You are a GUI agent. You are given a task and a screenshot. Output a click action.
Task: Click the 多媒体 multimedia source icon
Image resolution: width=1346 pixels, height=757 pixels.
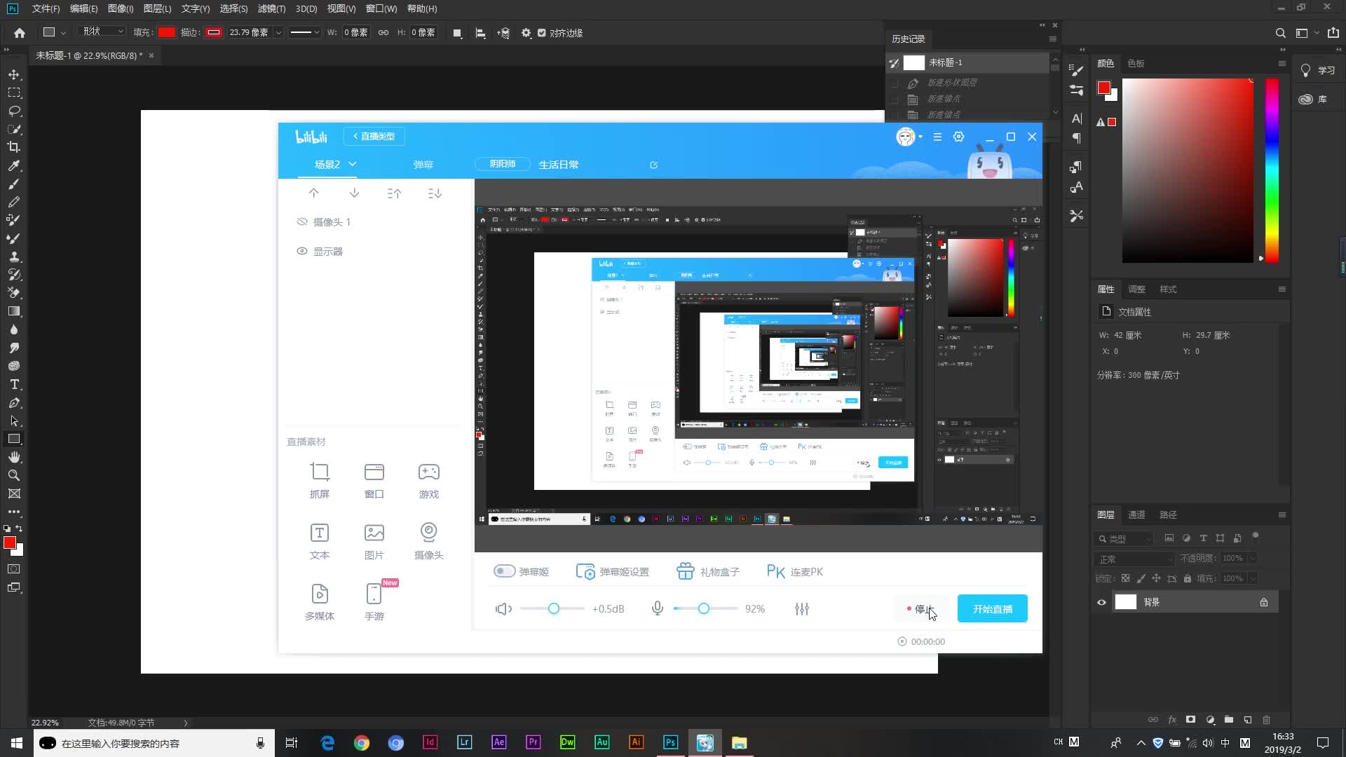point(320,594)
